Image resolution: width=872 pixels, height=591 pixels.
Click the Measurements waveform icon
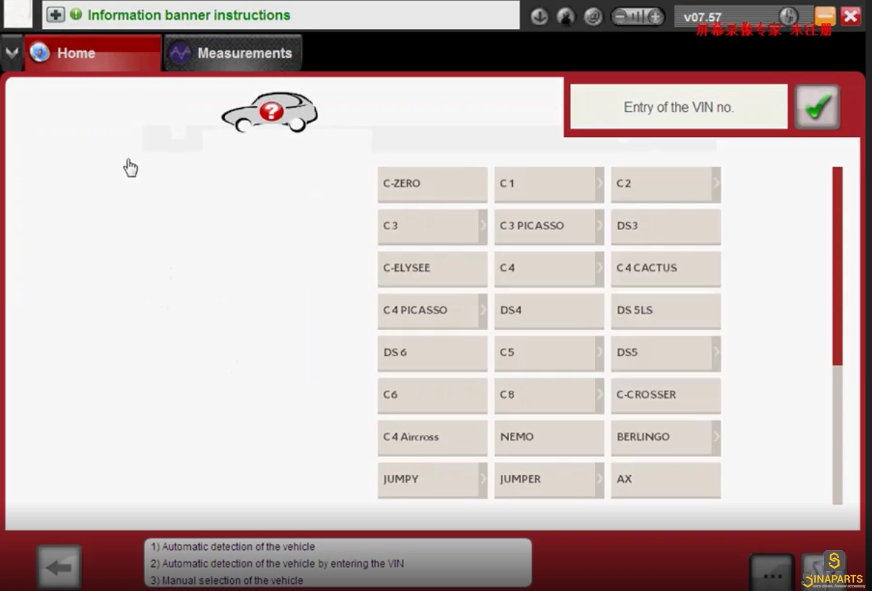click(180, 53)
